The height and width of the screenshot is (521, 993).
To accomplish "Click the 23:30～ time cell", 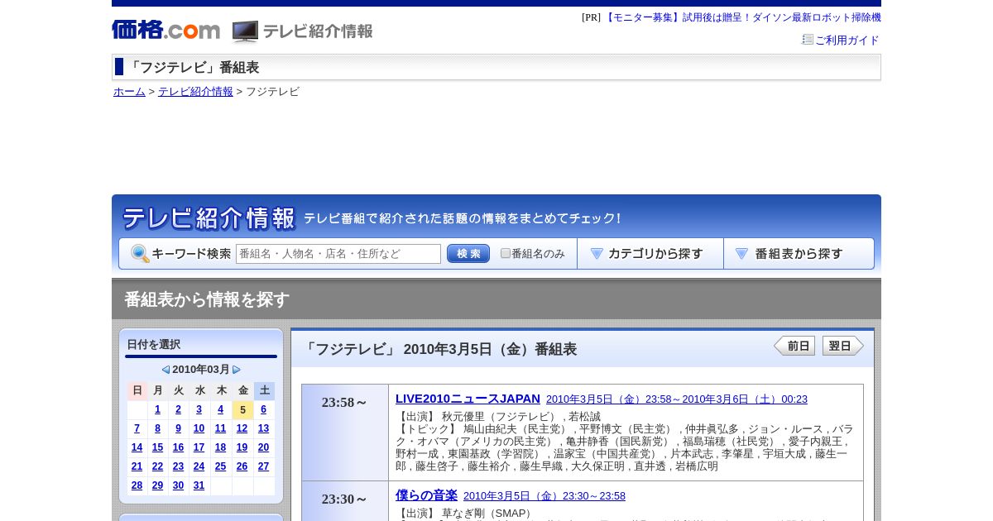I will (x=345, y=501).
